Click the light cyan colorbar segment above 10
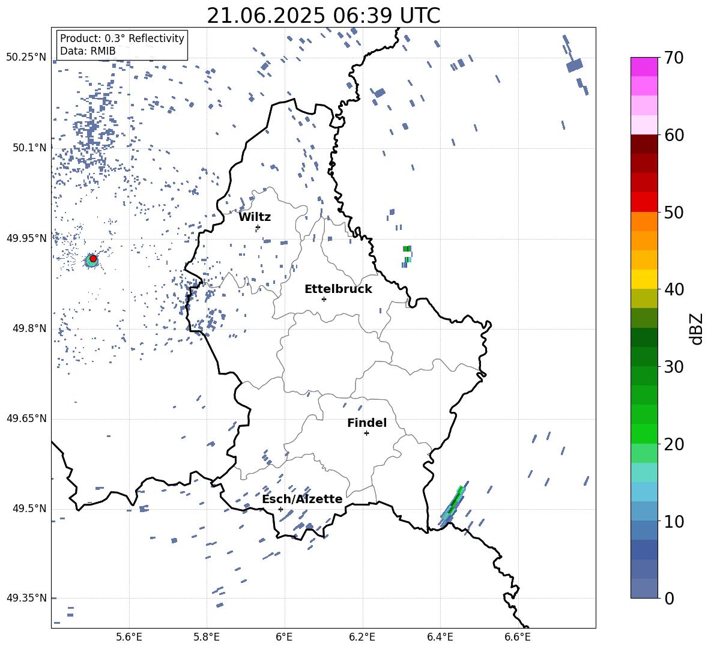 click(x=644, y=492)
